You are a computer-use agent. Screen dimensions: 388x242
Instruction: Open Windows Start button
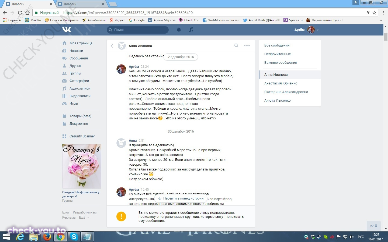tap(6, 237)
